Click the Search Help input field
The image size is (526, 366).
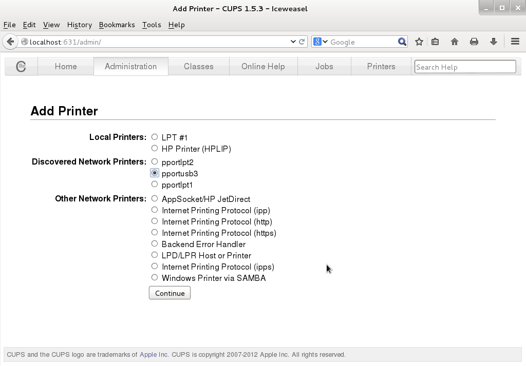tap(465, 67)
